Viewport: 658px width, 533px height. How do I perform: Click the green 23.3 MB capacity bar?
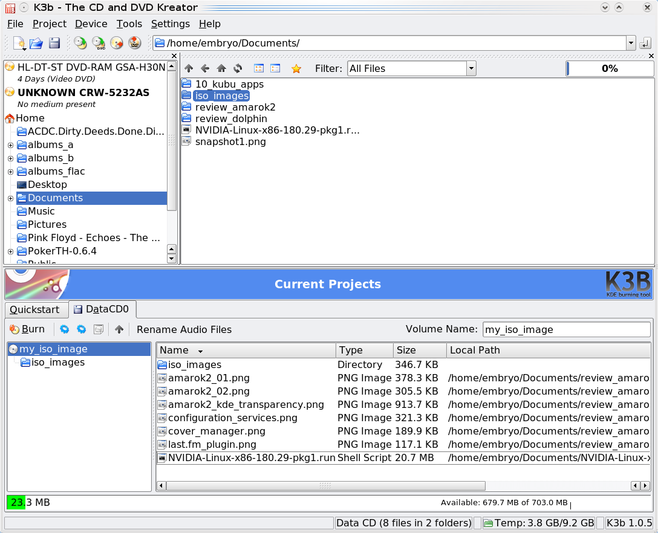16,502
